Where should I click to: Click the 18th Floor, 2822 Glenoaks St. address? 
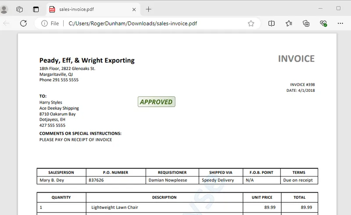68,69
